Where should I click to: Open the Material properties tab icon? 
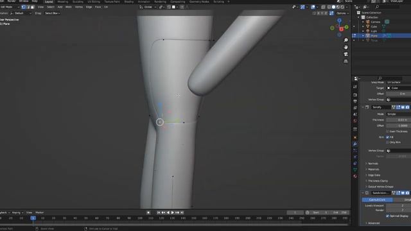[355, 176]
